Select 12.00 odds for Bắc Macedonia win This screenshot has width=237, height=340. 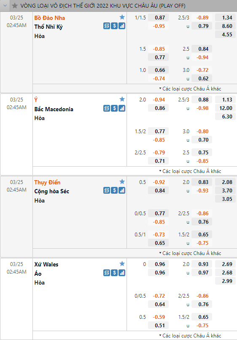point(225,108)
